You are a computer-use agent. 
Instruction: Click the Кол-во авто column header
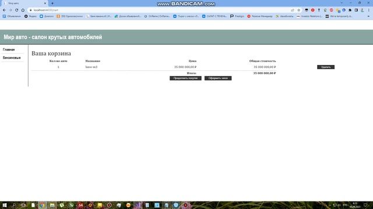point(58,61)
